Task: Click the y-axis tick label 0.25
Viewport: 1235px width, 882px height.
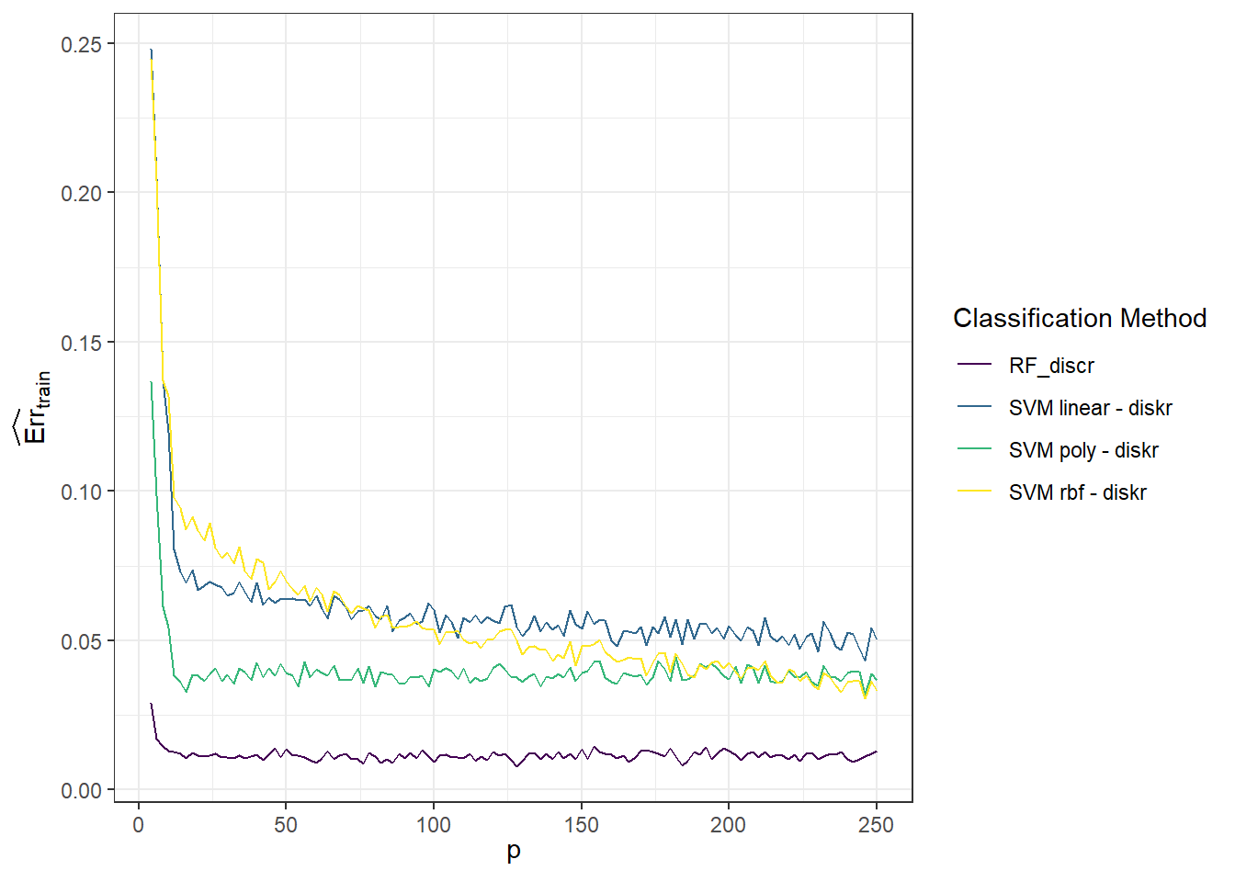Action: point(82,44)
